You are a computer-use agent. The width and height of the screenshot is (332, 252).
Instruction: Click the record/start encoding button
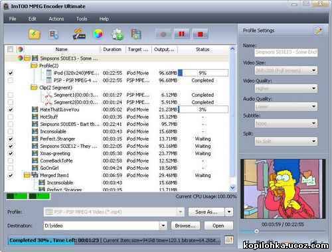163,34
